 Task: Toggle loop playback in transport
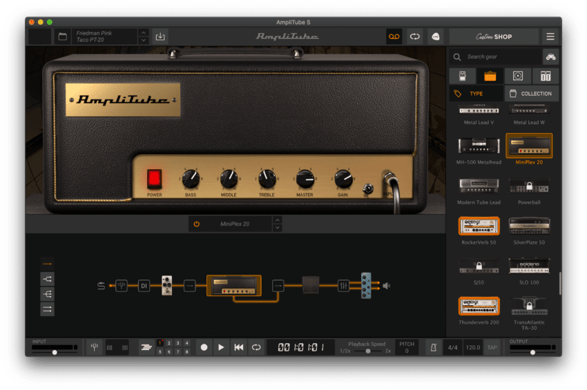point(256,347)
